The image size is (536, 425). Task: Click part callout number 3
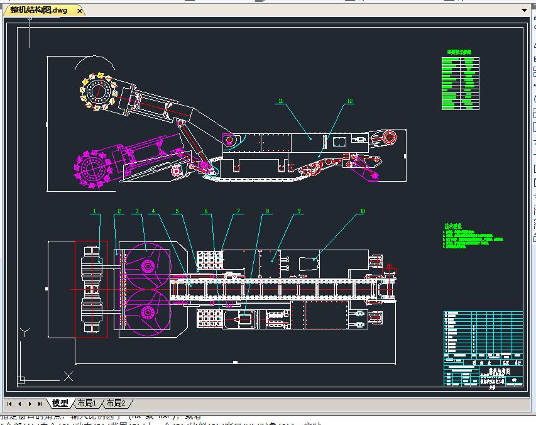[x=137, y=211]
